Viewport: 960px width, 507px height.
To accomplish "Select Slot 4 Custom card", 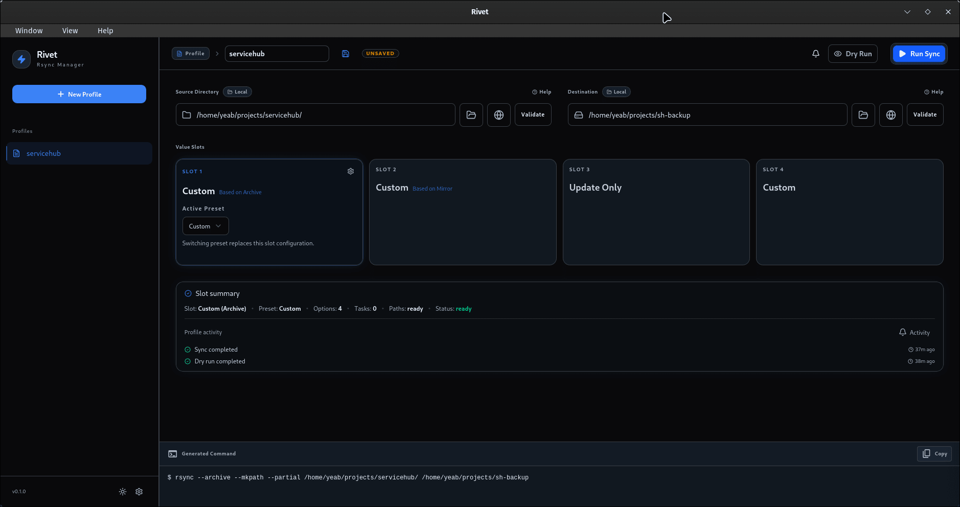I will click(850, 212).
